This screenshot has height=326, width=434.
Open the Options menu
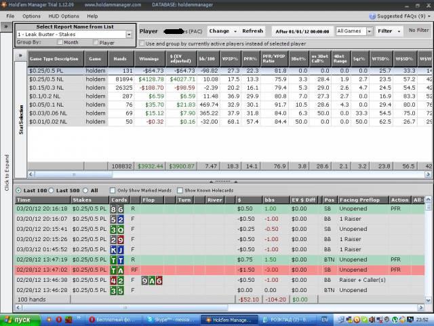[31, 16]
